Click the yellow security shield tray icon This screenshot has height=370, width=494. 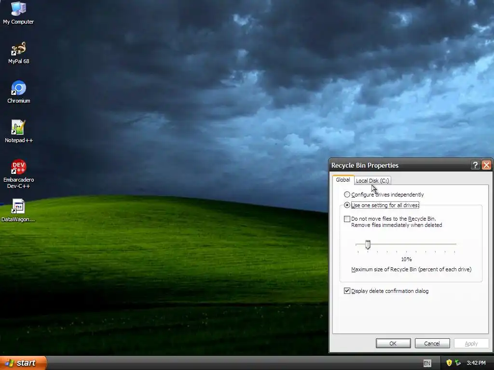pyautogui.click(x=449, y=363)
